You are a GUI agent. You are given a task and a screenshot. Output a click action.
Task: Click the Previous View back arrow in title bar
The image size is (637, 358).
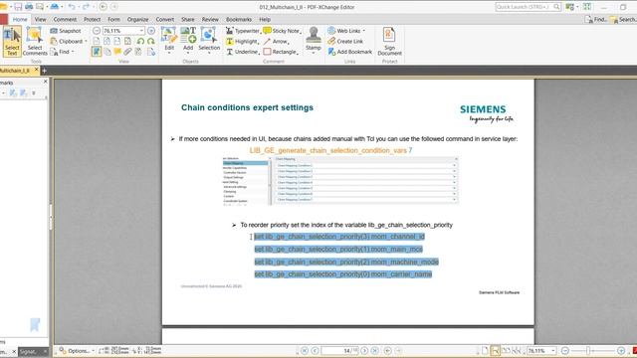coord(104,7)
